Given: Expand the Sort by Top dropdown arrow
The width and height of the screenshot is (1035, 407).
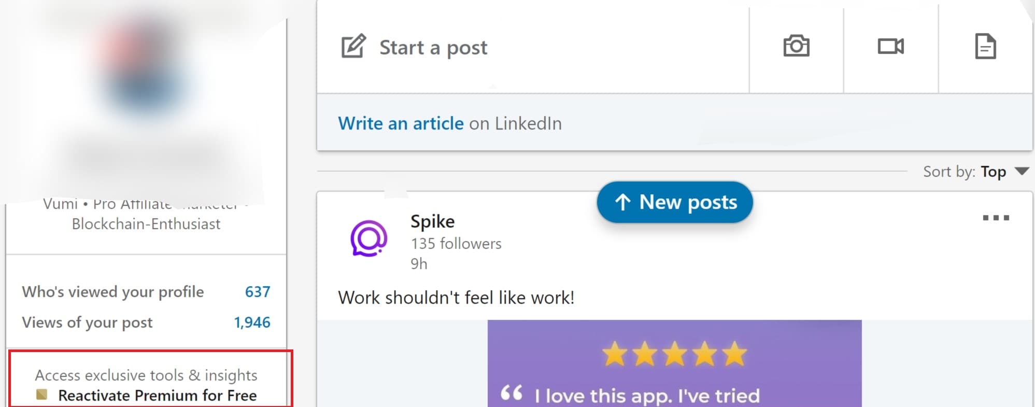Looking at the screenshot, I should [1022, 171].
